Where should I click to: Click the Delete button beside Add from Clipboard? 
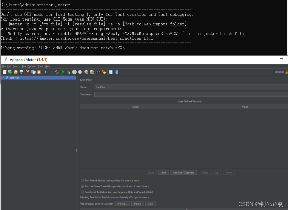(x=205, y=172)
